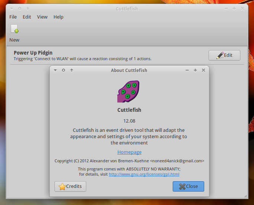This screenshot has height=205, width=254.
Task: Open the Edit menu
Action: (x=27, y=17)
